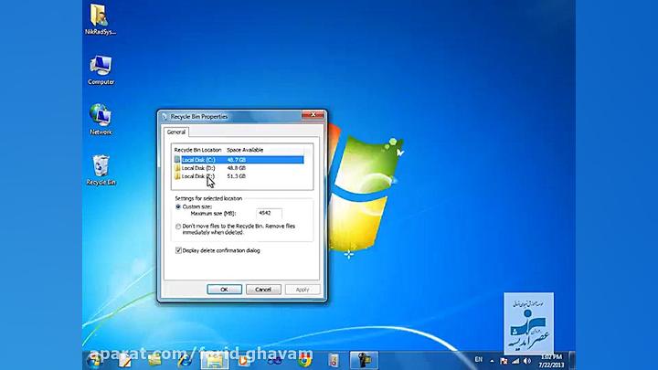Open the network signal tray icon

(x=515, y=361)
